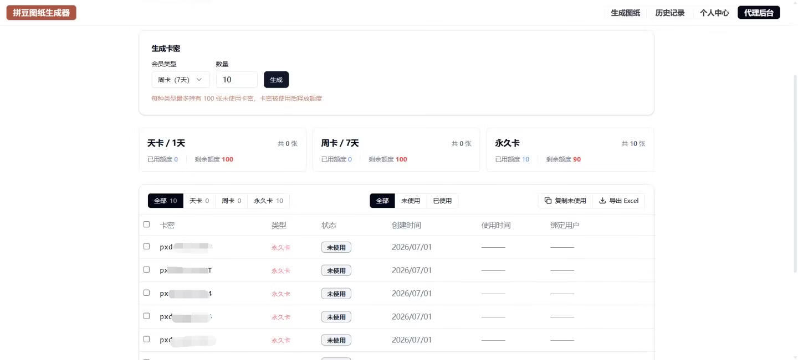Image resolution: width=798 pixels, height=360 pixels.
Task: Click the 周卡 / 7天 summary card
Action: 396,150
